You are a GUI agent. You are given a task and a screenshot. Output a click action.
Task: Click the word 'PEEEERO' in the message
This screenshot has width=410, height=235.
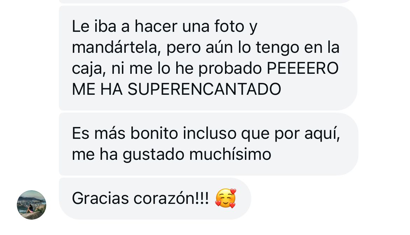point(303,68)
